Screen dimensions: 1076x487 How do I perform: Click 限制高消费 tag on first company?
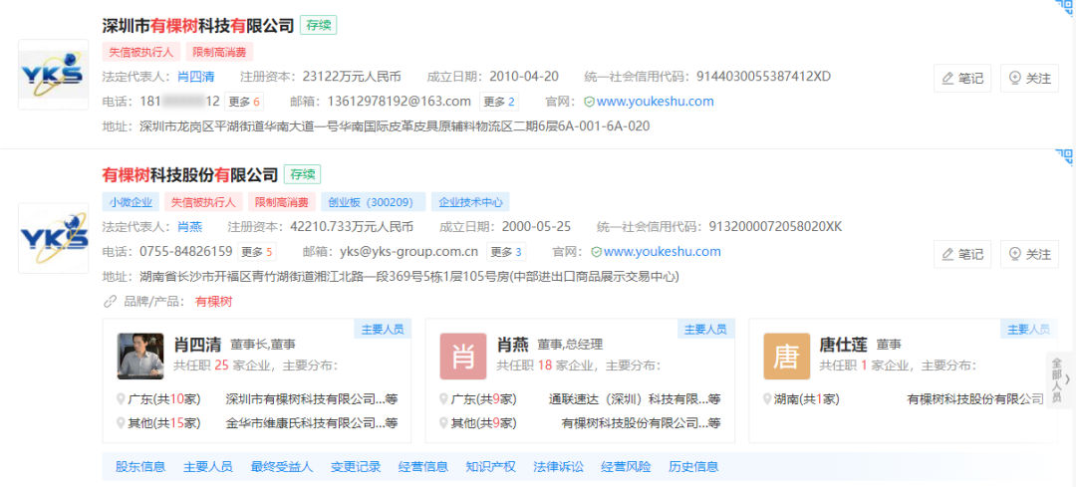click(219, 52)
